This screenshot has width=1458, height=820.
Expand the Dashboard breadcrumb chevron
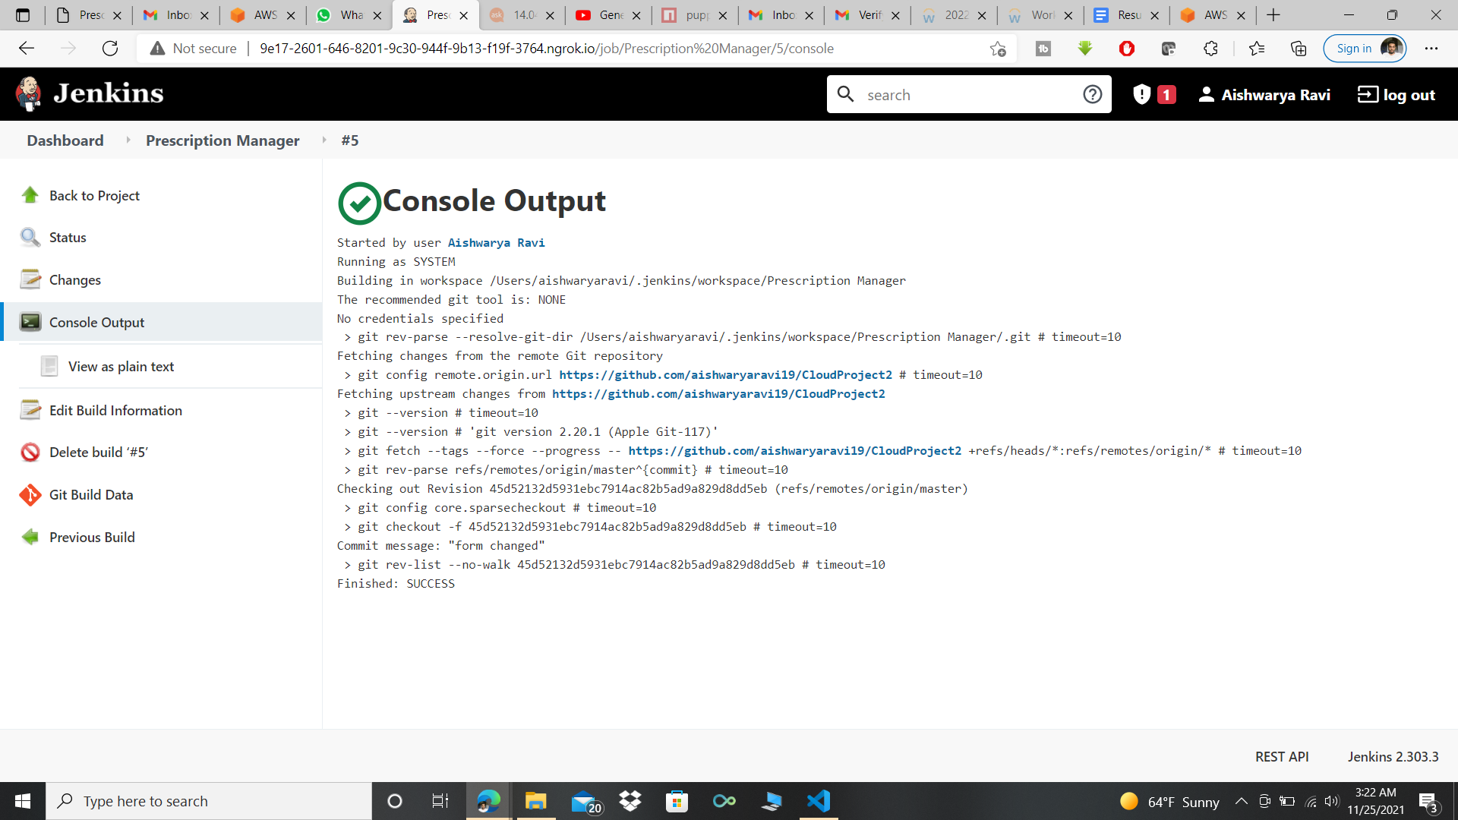click(128, 140)
